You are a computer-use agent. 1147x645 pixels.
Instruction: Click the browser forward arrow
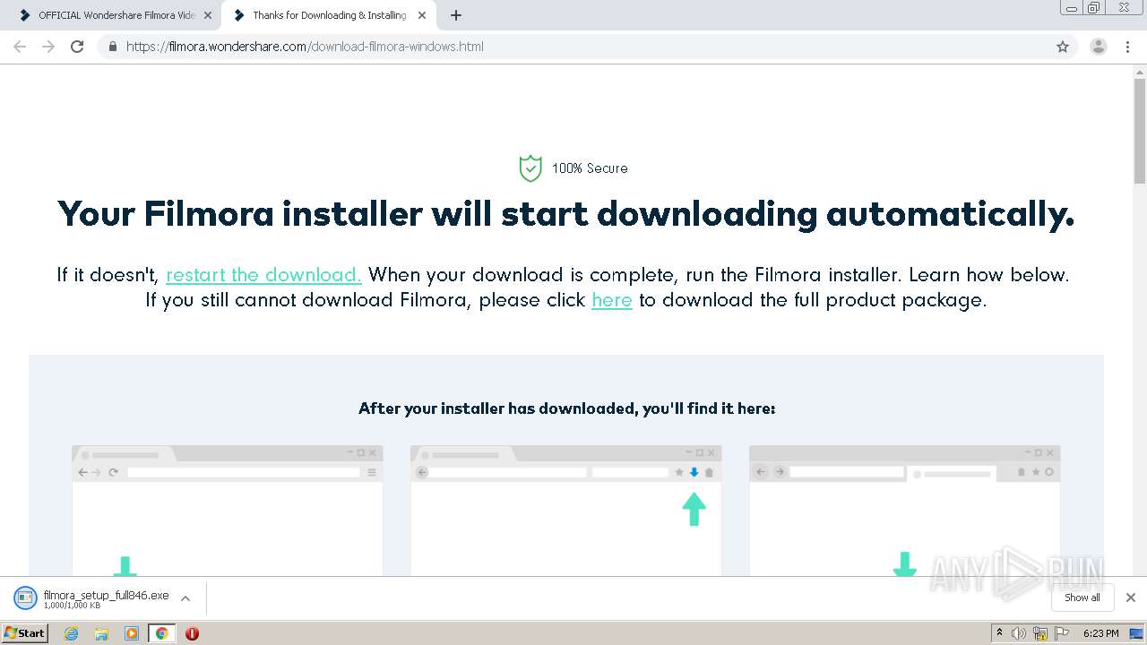pyautogui.click(x=48, y=47)
